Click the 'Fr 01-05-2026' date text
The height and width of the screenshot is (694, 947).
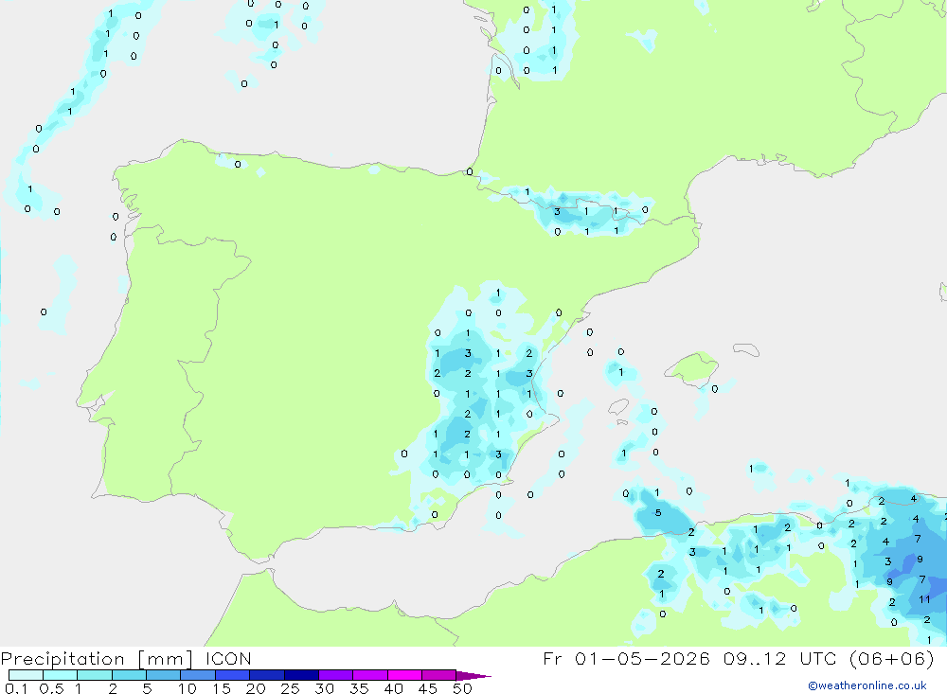[626, 658]
